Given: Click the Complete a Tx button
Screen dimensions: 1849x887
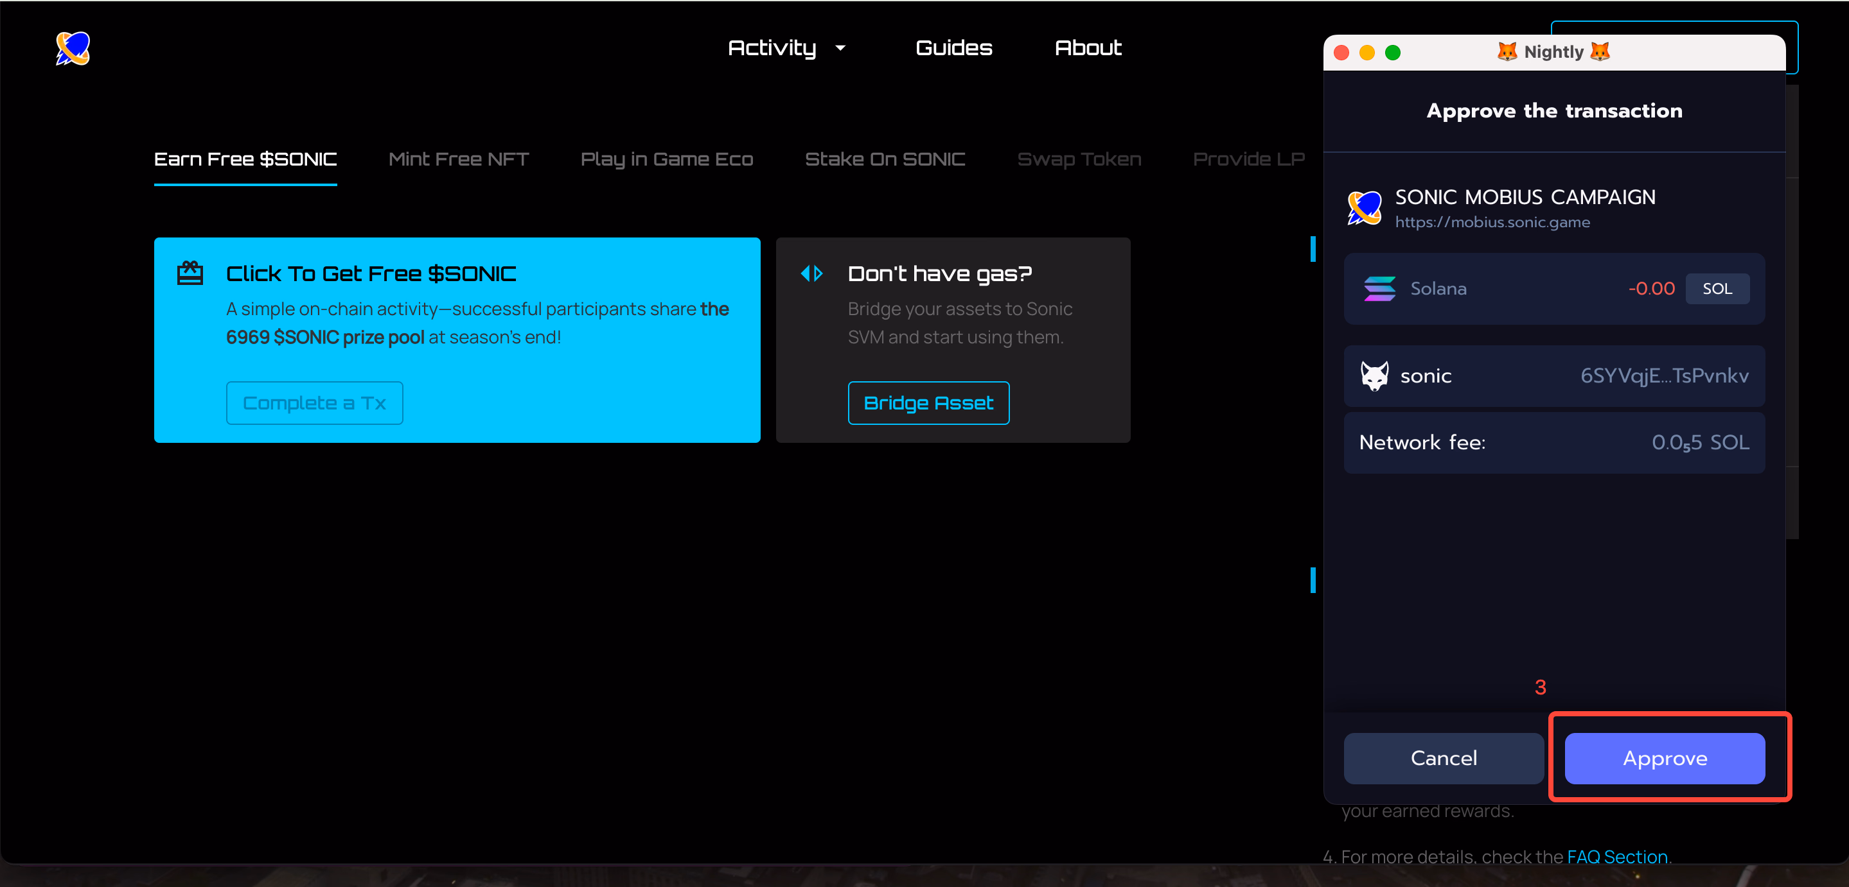Looking at the screenshot, I should [x=314, y=403].
